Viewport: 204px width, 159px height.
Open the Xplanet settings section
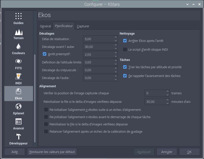pos(19,109)
